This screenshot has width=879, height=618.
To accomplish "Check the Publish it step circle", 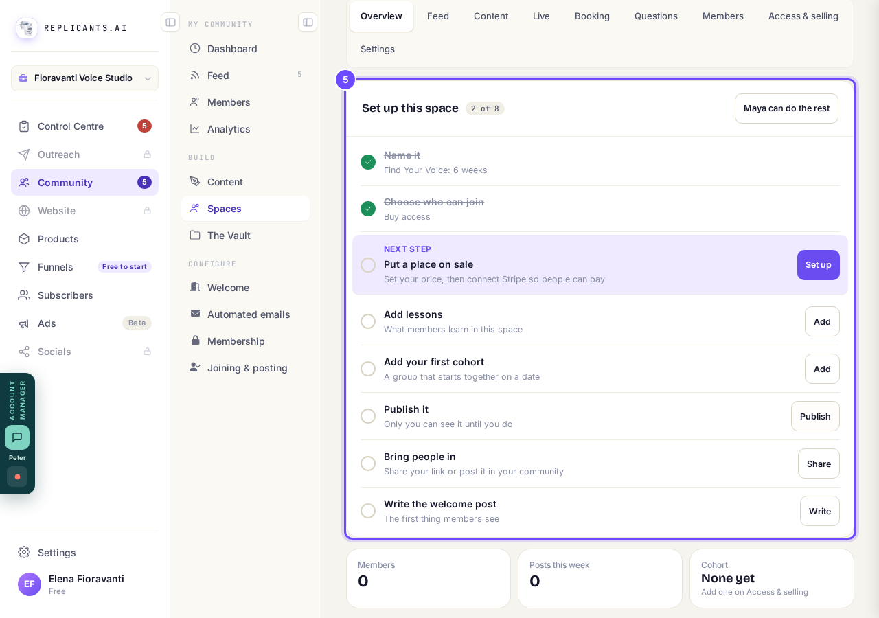I will [x=368, y=416].
